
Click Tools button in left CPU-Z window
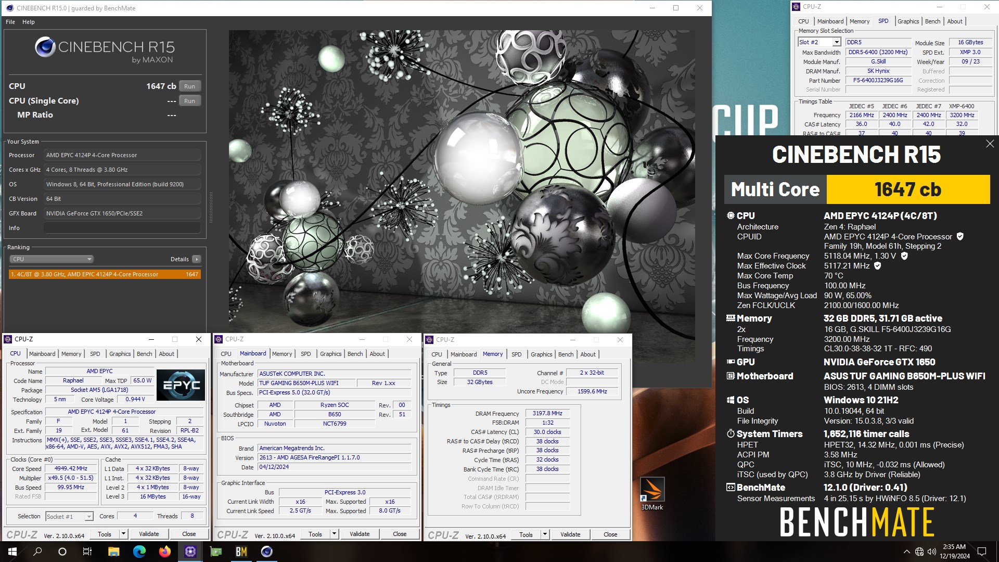[x=105, y=534]
